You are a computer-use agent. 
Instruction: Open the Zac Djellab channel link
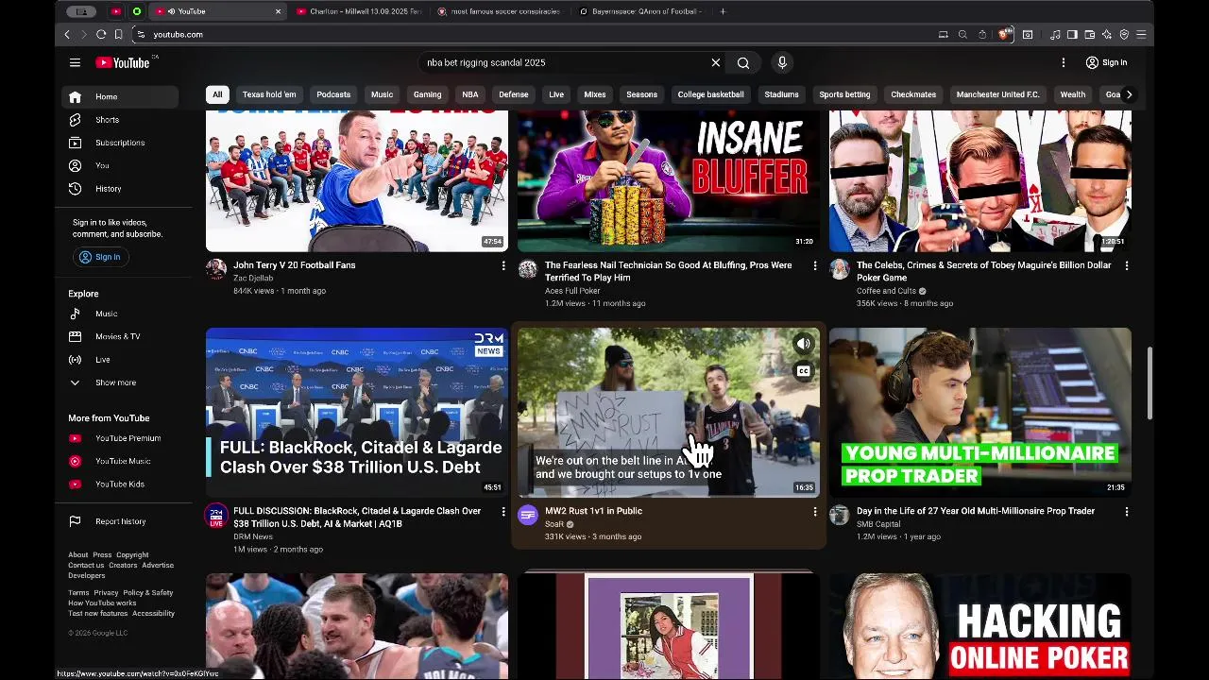click(x=253, y=279)
